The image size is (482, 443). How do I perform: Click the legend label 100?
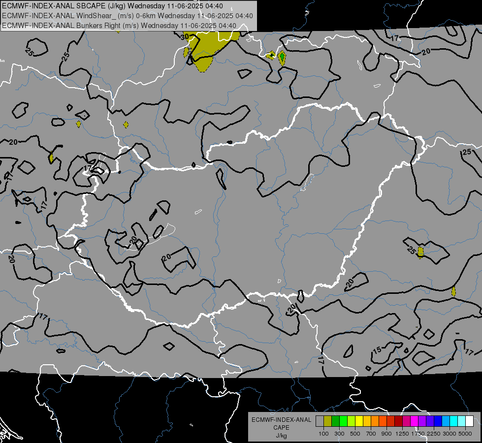point(323,434)
